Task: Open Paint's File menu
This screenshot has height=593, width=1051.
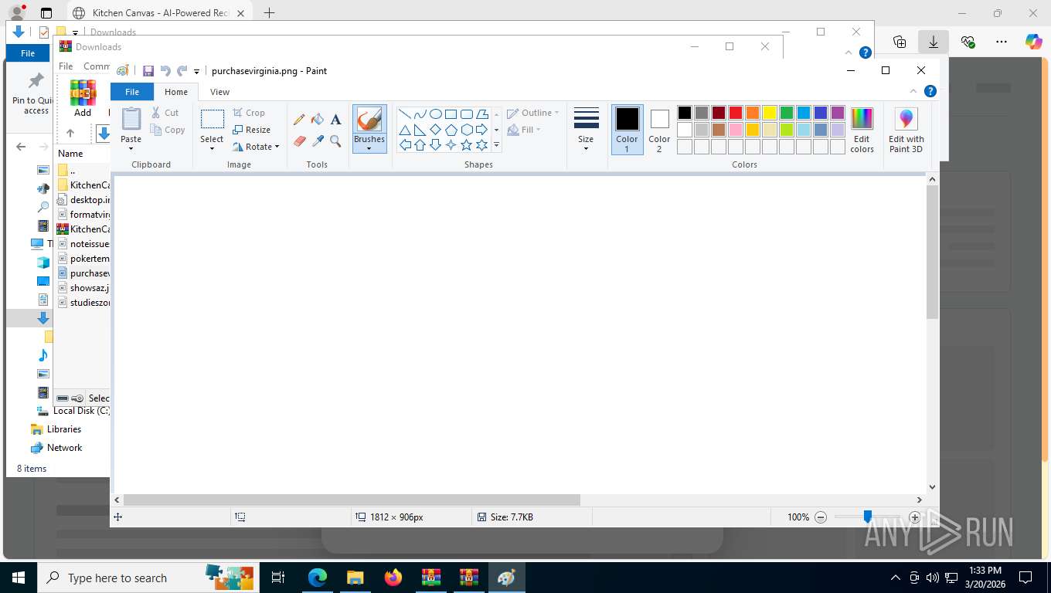Action: pyautogui.click(x=132, y=92)
